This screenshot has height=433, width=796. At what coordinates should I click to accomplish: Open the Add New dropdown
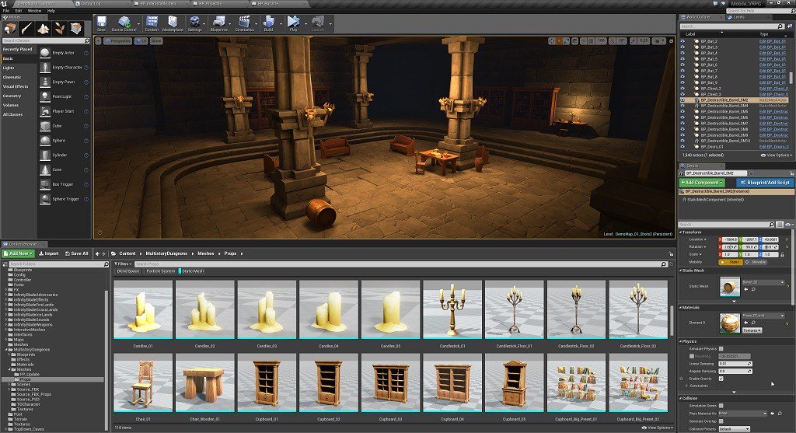click(x=19, y=253)
